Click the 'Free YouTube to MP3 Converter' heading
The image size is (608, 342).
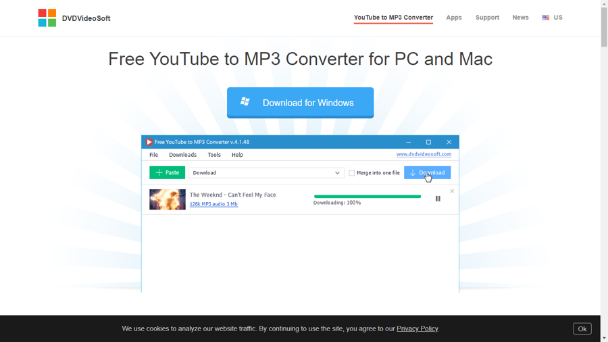(x=300, y=59)
